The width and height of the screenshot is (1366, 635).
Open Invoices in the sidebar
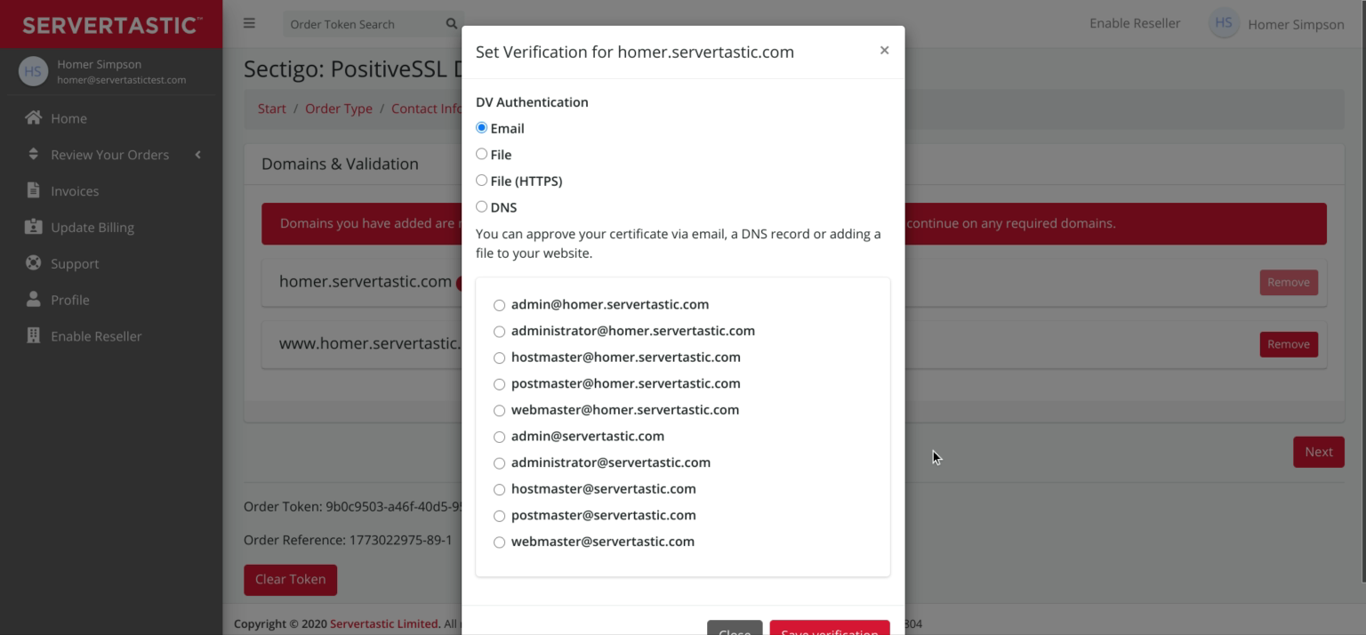click(111, 191)
